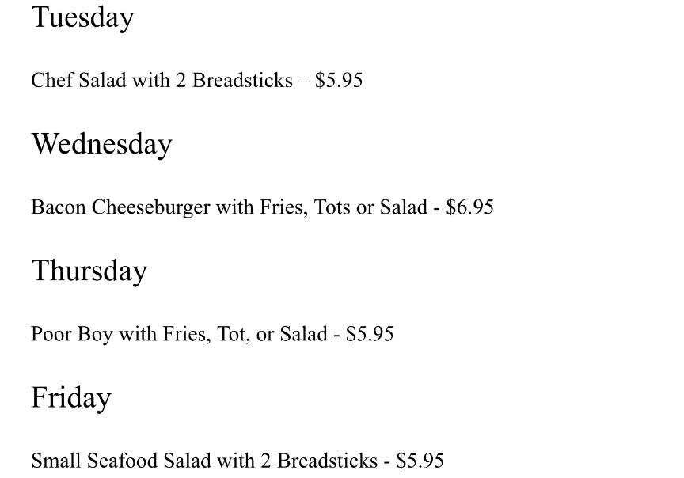Click the Thursday heading
Screen dimensions: 684x478
point(89,271)
